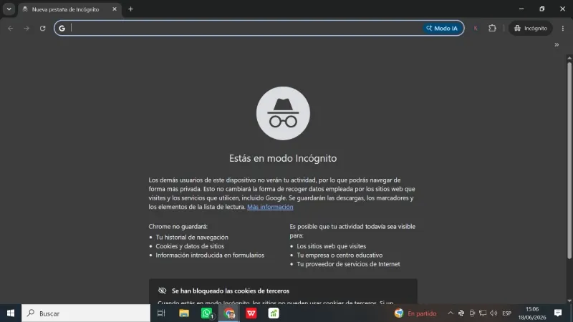Screen dimensions: 573x322
Task: Open the volume speaker tray icon
Action: click(493, 313)
